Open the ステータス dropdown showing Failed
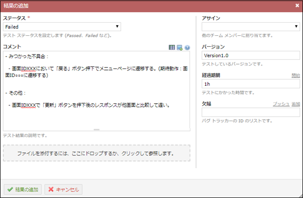The width and height of the screenshot is (303, 198). point(62,27)
